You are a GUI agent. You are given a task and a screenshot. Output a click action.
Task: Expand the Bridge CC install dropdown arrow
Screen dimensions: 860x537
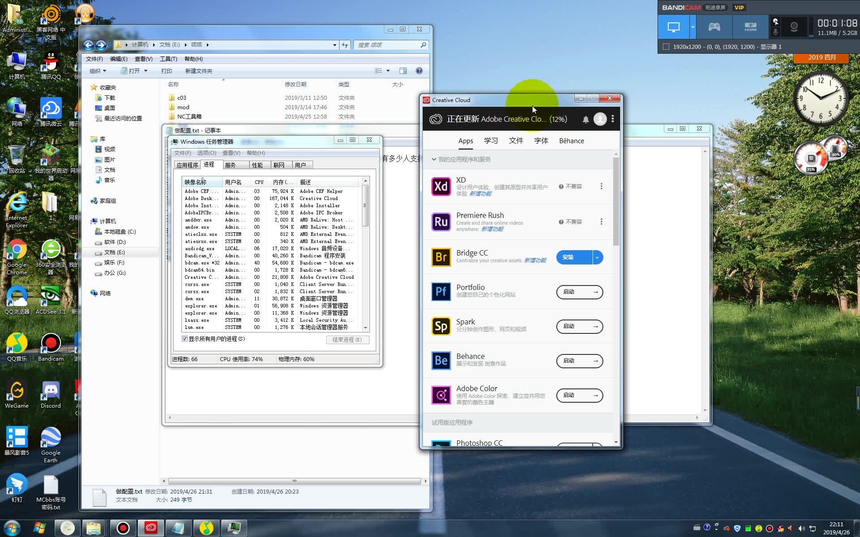click(x=598, y=257)
